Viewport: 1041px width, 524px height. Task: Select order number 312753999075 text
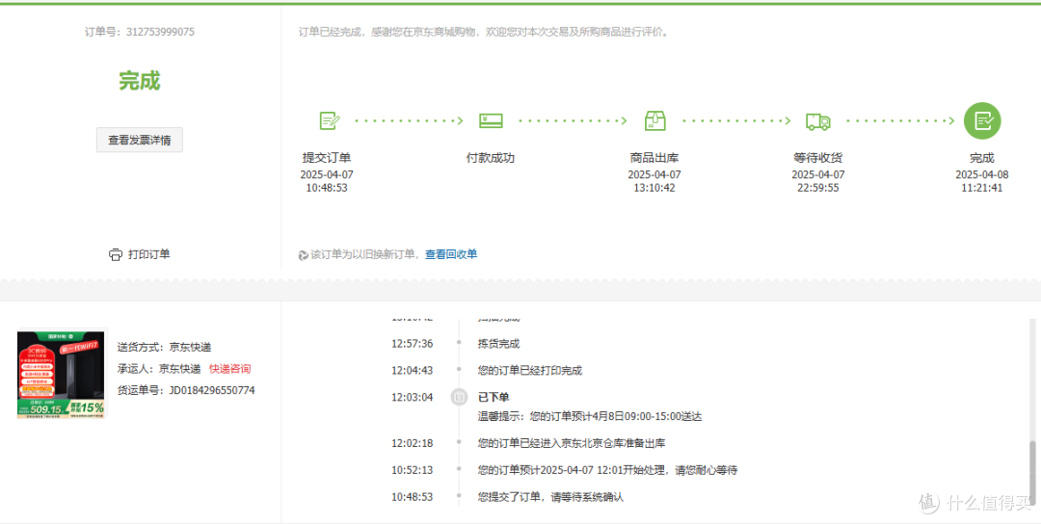pos(160,31)
